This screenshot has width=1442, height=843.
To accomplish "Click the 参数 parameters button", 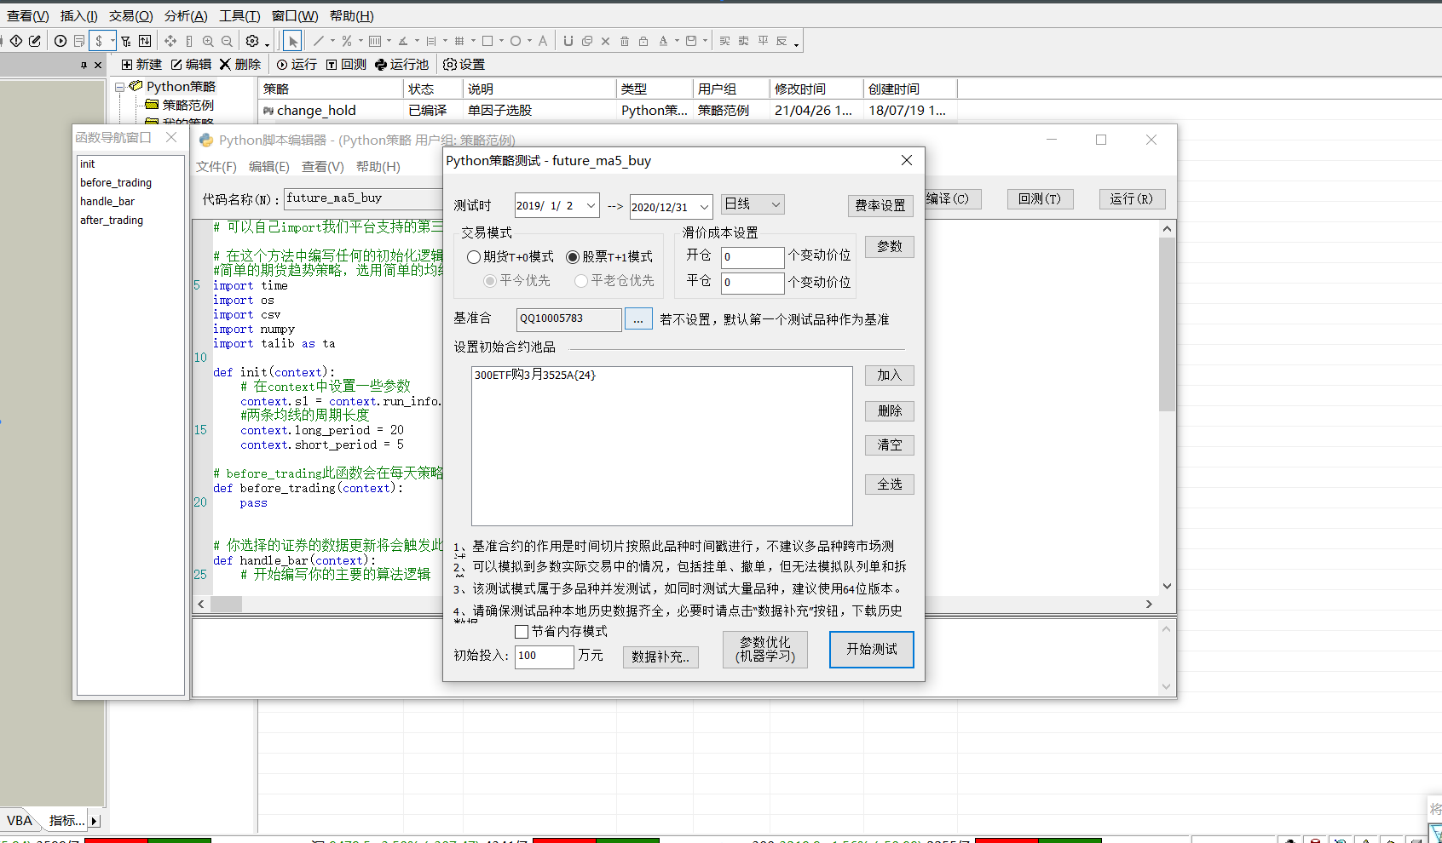I will point(890,247).
